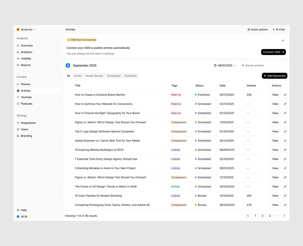Check the 5 Branding Mistakes row checkbox
Screen dimensions: 303x246
(x=67, y=168)
